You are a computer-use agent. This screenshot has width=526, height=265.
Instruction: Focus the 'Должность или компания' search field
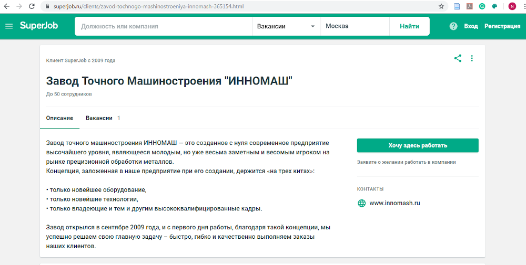[x=164, y=26]
